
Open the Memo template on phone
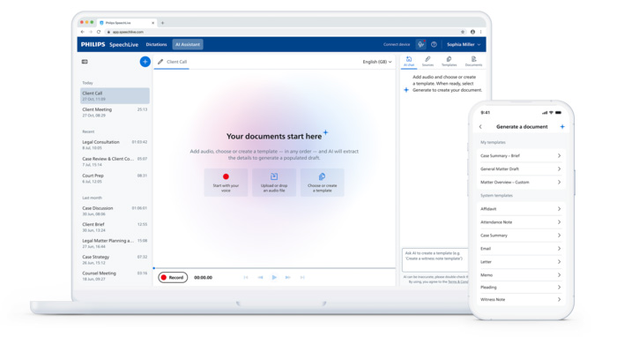(x=521, y=275)
